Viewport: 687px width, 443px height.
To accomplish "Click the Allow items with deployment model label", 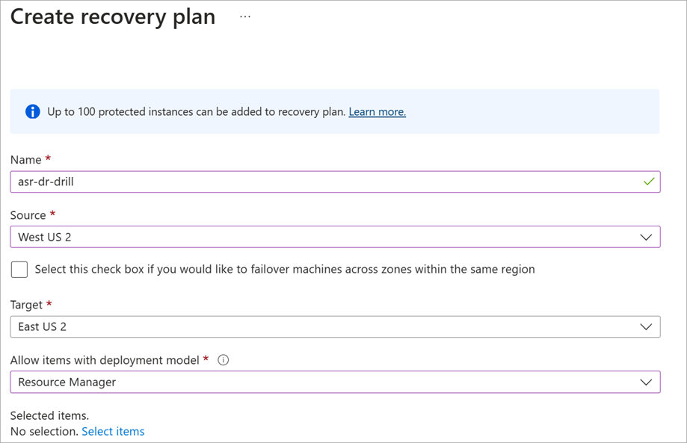I will 105,360.
